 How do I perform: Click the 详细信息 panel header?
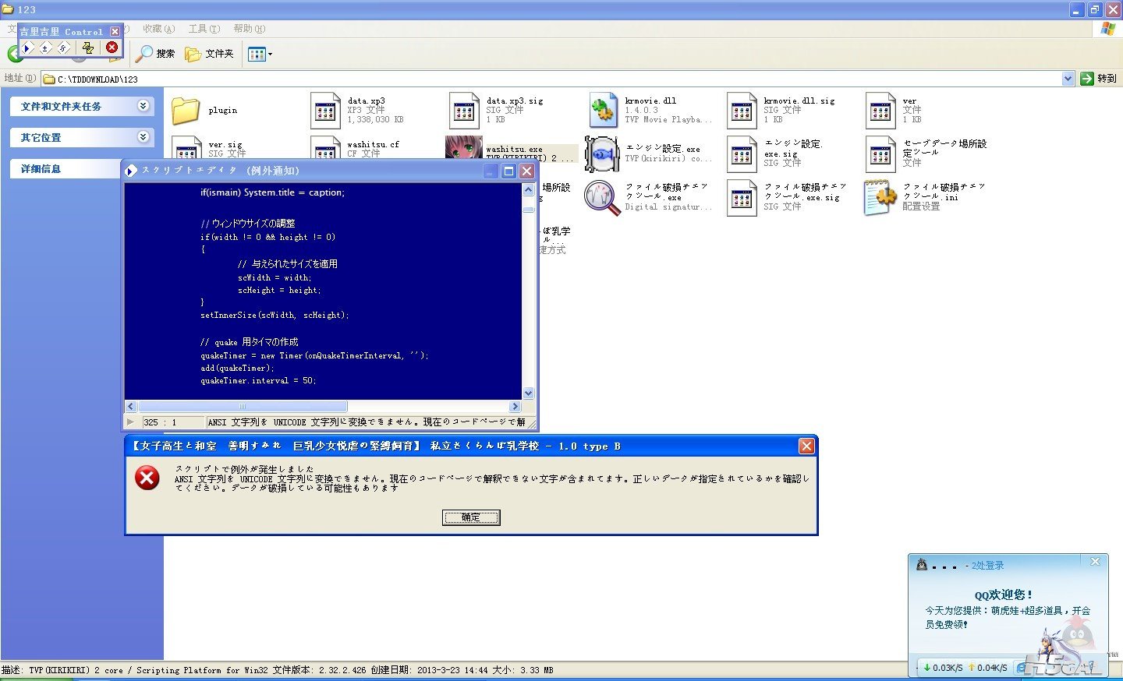(x=66, y=168)
